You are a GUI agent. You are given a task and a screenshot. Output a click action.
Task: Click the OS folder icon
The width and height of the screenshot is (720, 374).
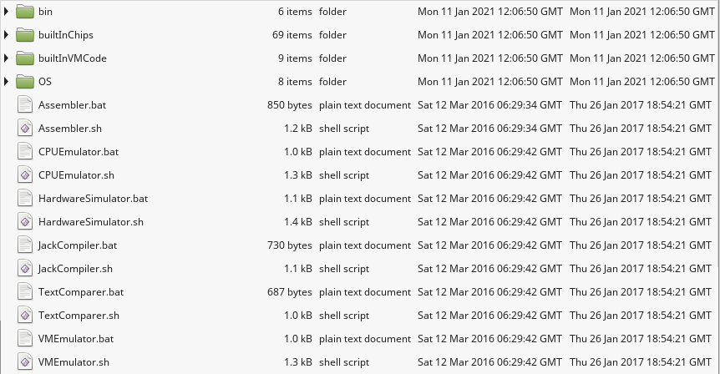(24, 82)
